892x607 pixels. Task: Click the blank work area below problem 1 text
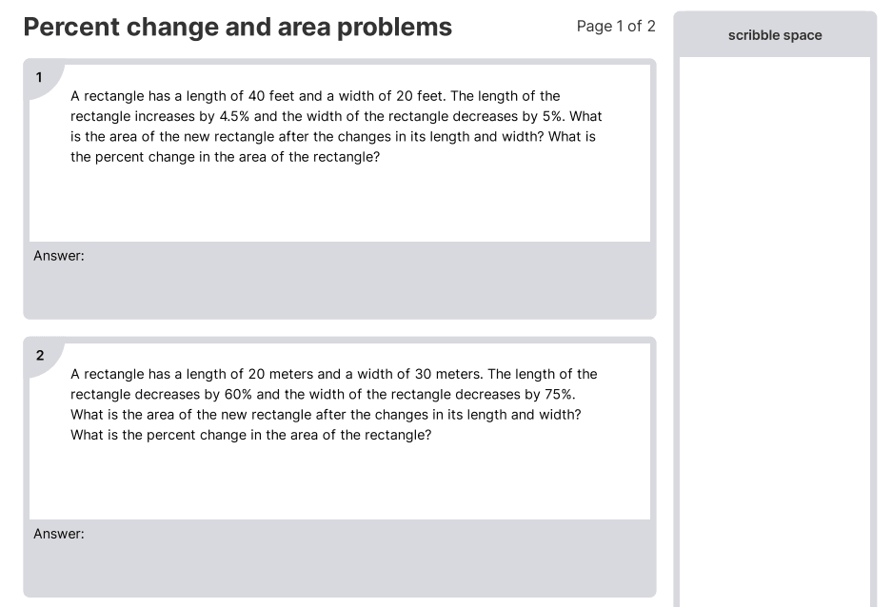click(339, 205)
